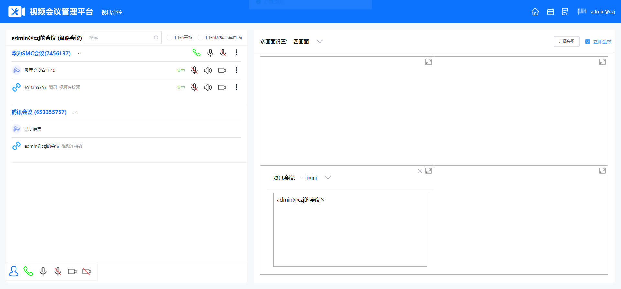Enable the 自动切换共享画面 checkbox
The width and height of the screenshot is (621, 289).
pyautogui.click(x=200, y=38)
